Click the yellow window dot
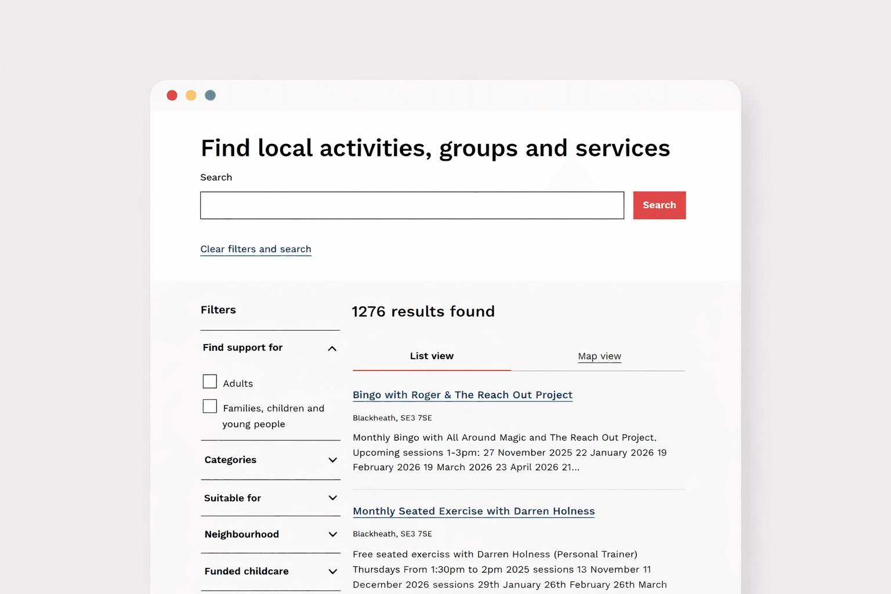The height and width of the screenshot is (594, 891). coord(191,95)
